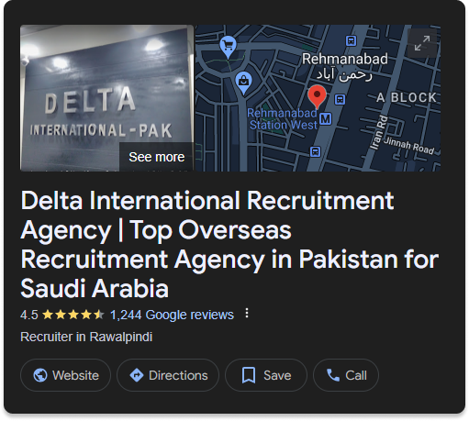The width and height of the screenshot is (469, 421).
Task: Click bus stop icon beside red pin
Action: coord(340,99)
